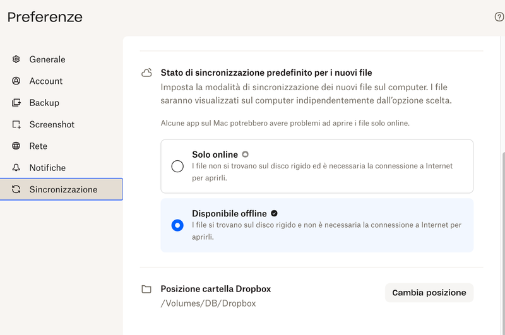Screen dimensions: 505x335
Task: Click the Generale gear icon
Action: [x=16, y=59]
